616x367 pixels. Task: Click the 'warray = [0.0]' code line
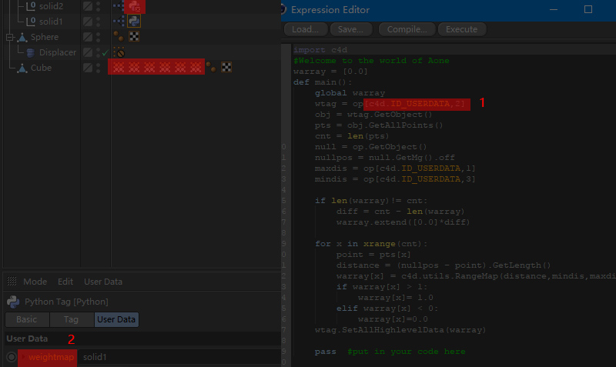click(x=330, y=72)
